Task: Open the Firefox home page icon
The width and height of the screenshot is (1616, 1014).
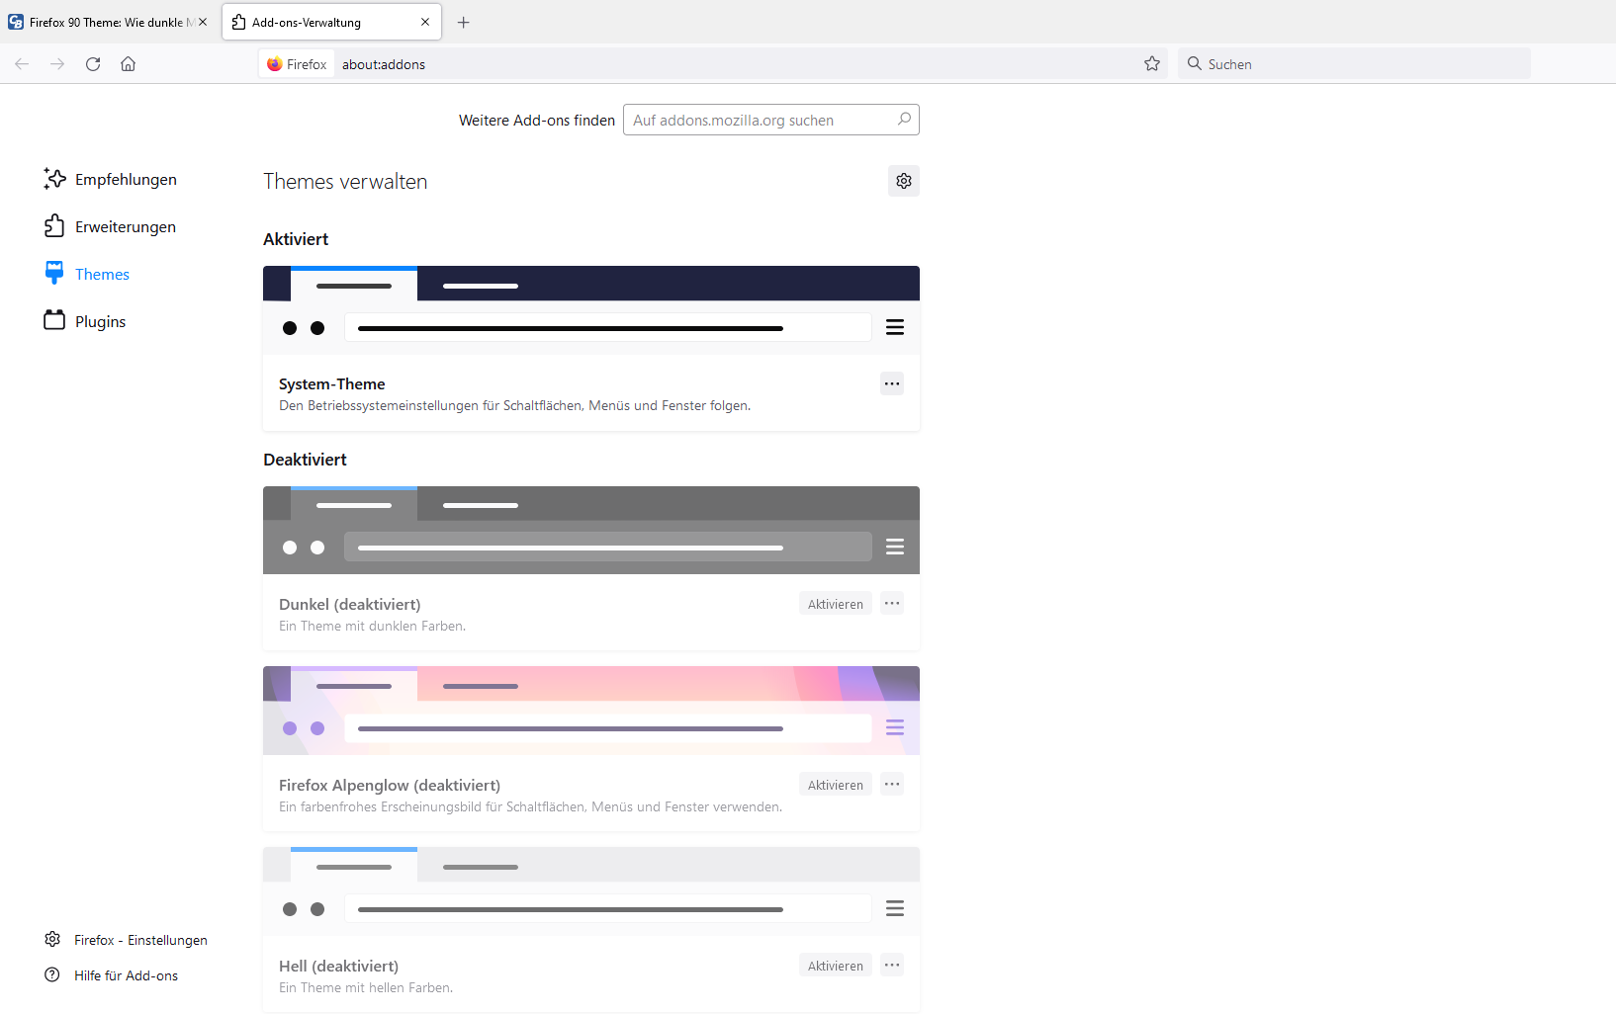Action: pos(129,64)
